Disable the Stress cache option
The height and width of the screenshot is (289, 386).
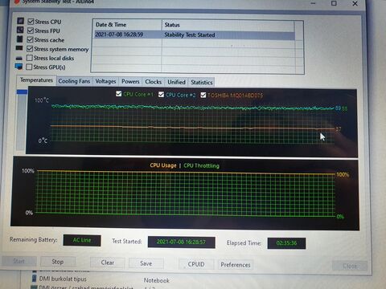pos(30,39)
